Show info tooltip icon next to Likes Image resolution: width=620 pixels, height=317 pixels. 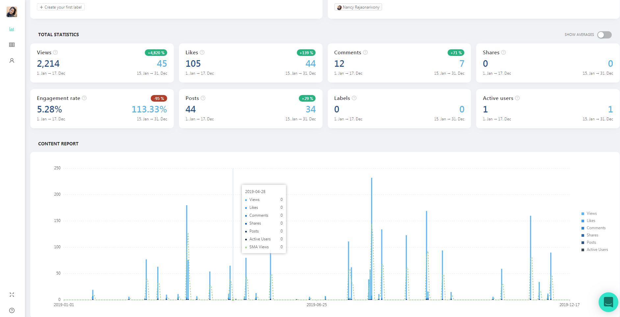click(202, 52)
